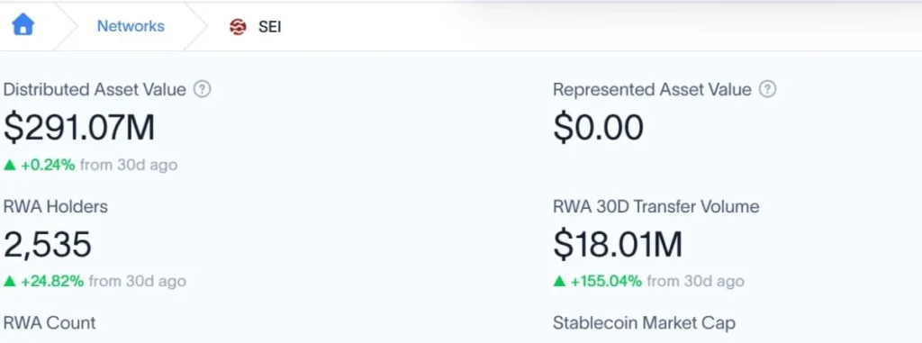The height and width of the screenshot is (343, 922).
Task: Click the Represented Asset Value label
Action: point(652,89)
